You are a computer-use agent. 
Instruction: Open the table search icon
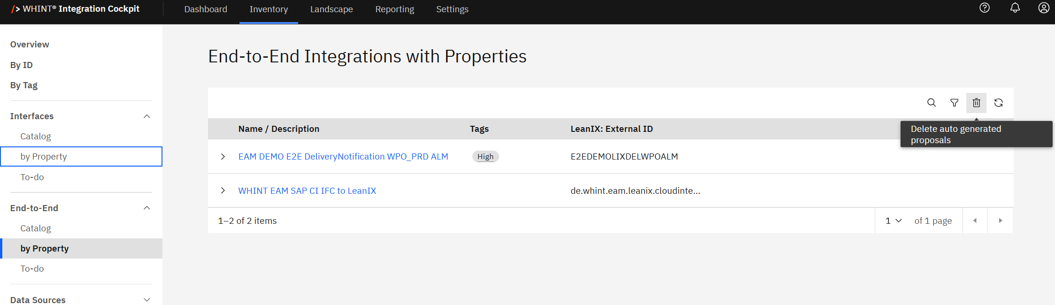932,103
